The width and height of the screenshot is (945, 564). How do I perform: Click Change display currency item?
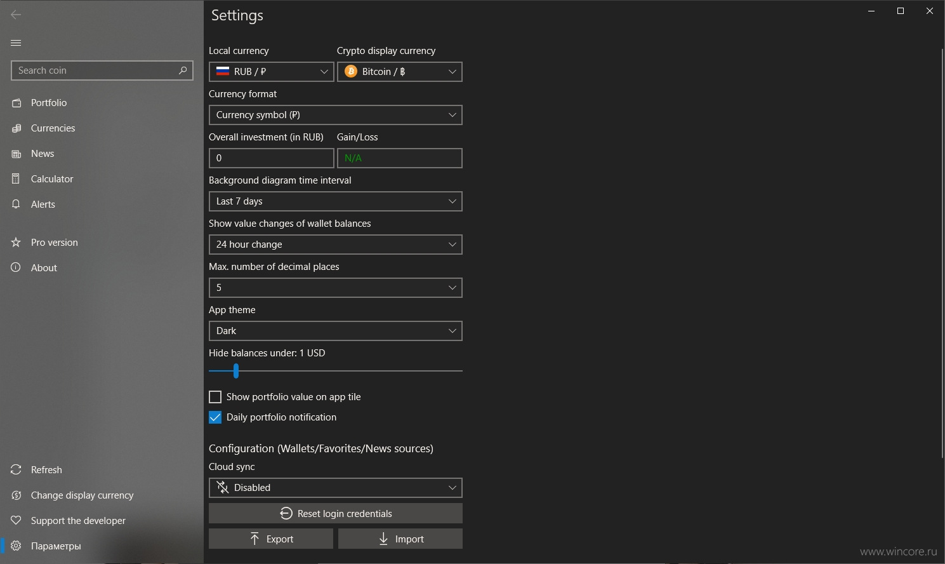102,495
